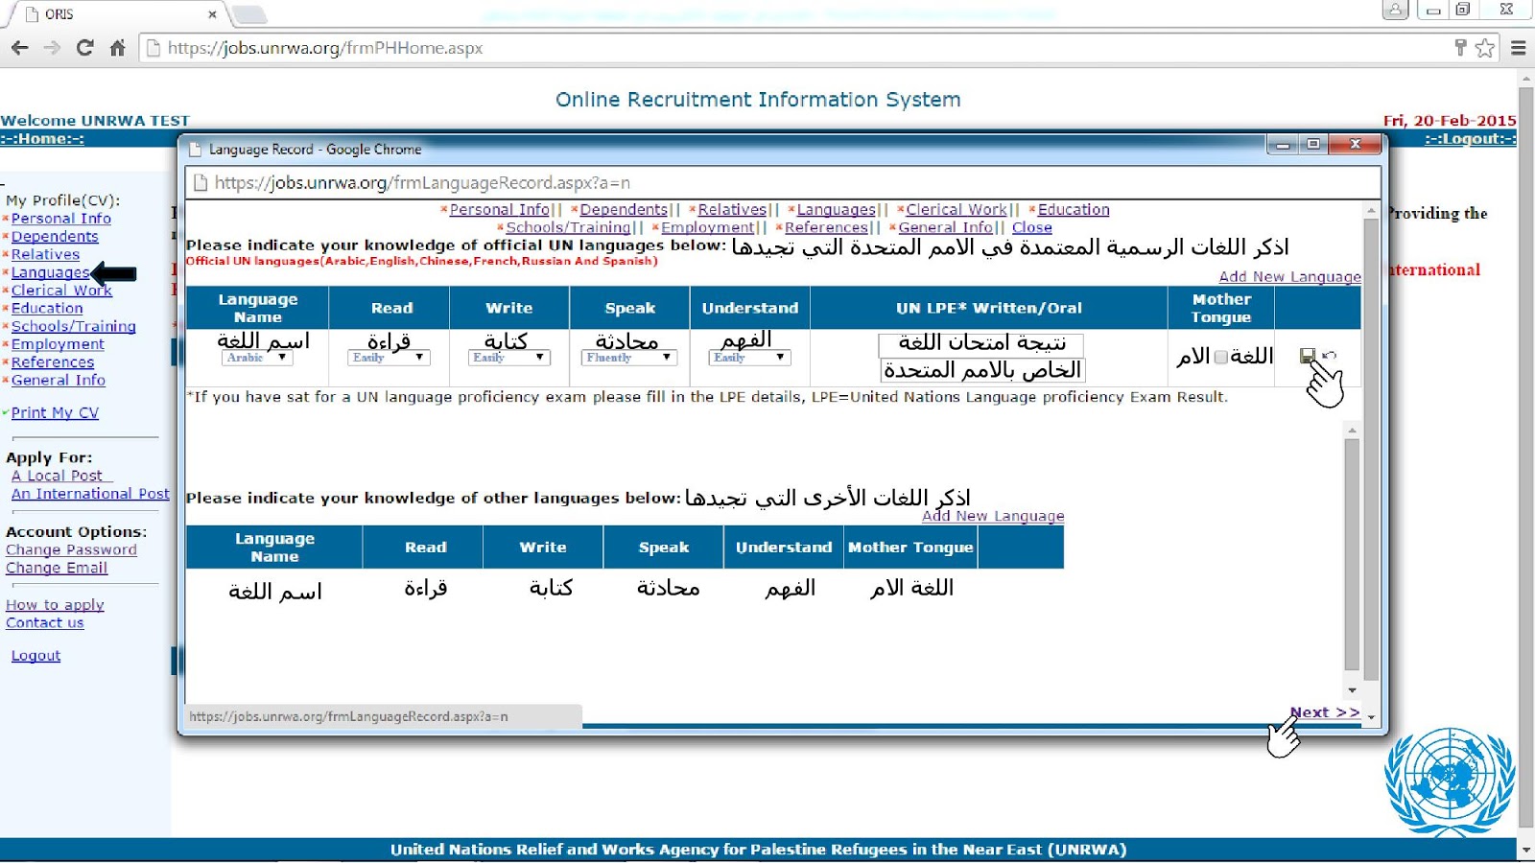Click the Close link in the popup navigation
Screen dimensions: 1535x863
click(x=1032, y=227)
